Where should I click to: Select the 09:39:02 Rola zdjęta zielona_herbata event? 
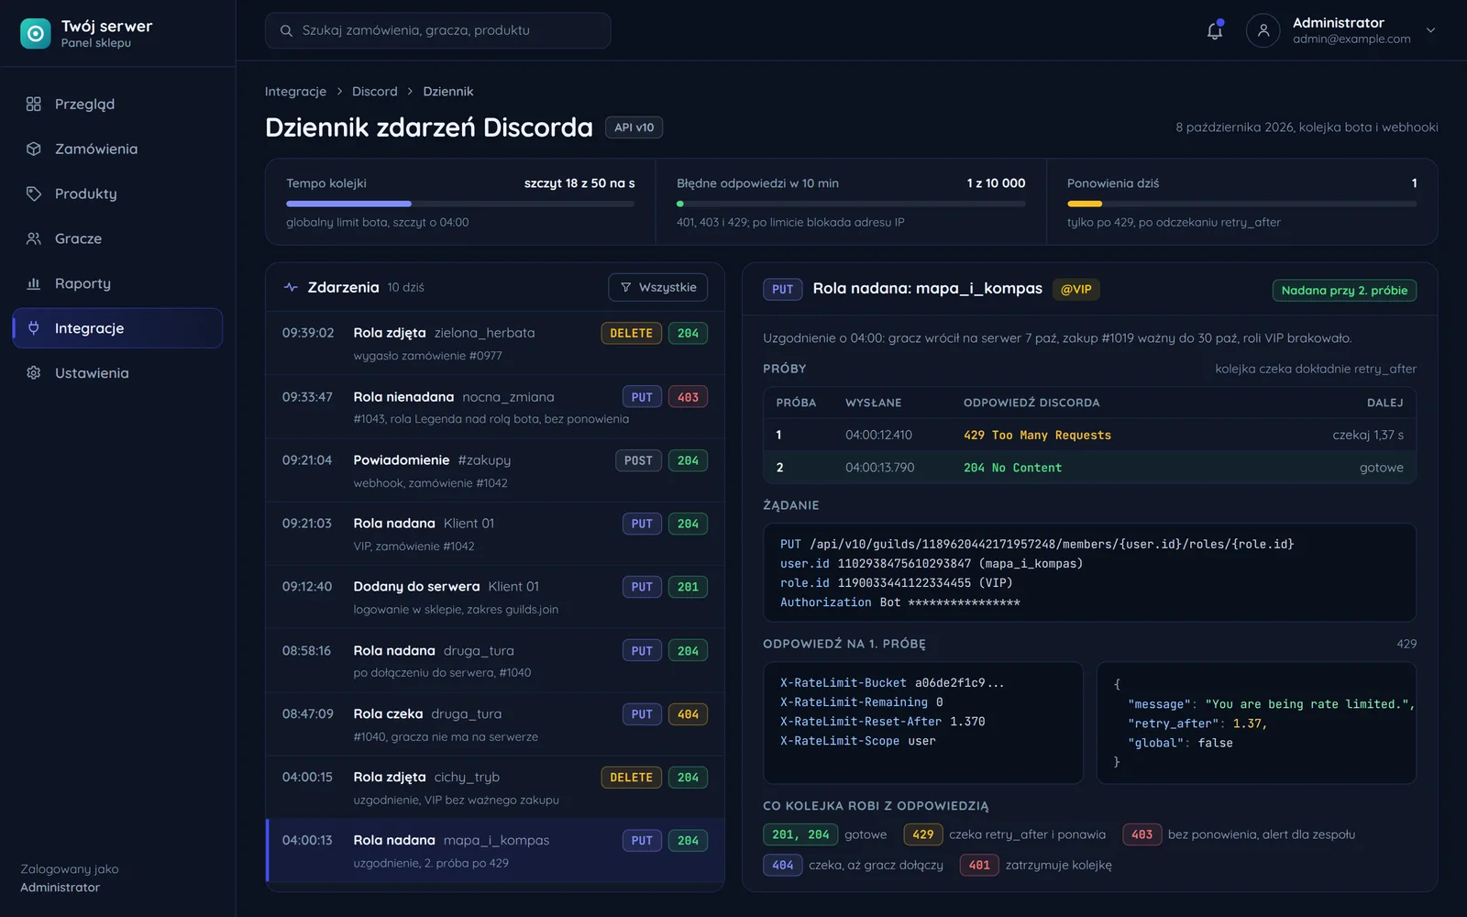coord(495,343)
